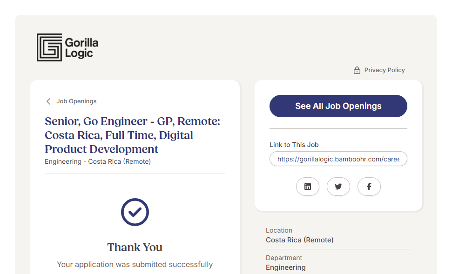
Task: Click the application submitted successfully message
Action: pos(135,265)
